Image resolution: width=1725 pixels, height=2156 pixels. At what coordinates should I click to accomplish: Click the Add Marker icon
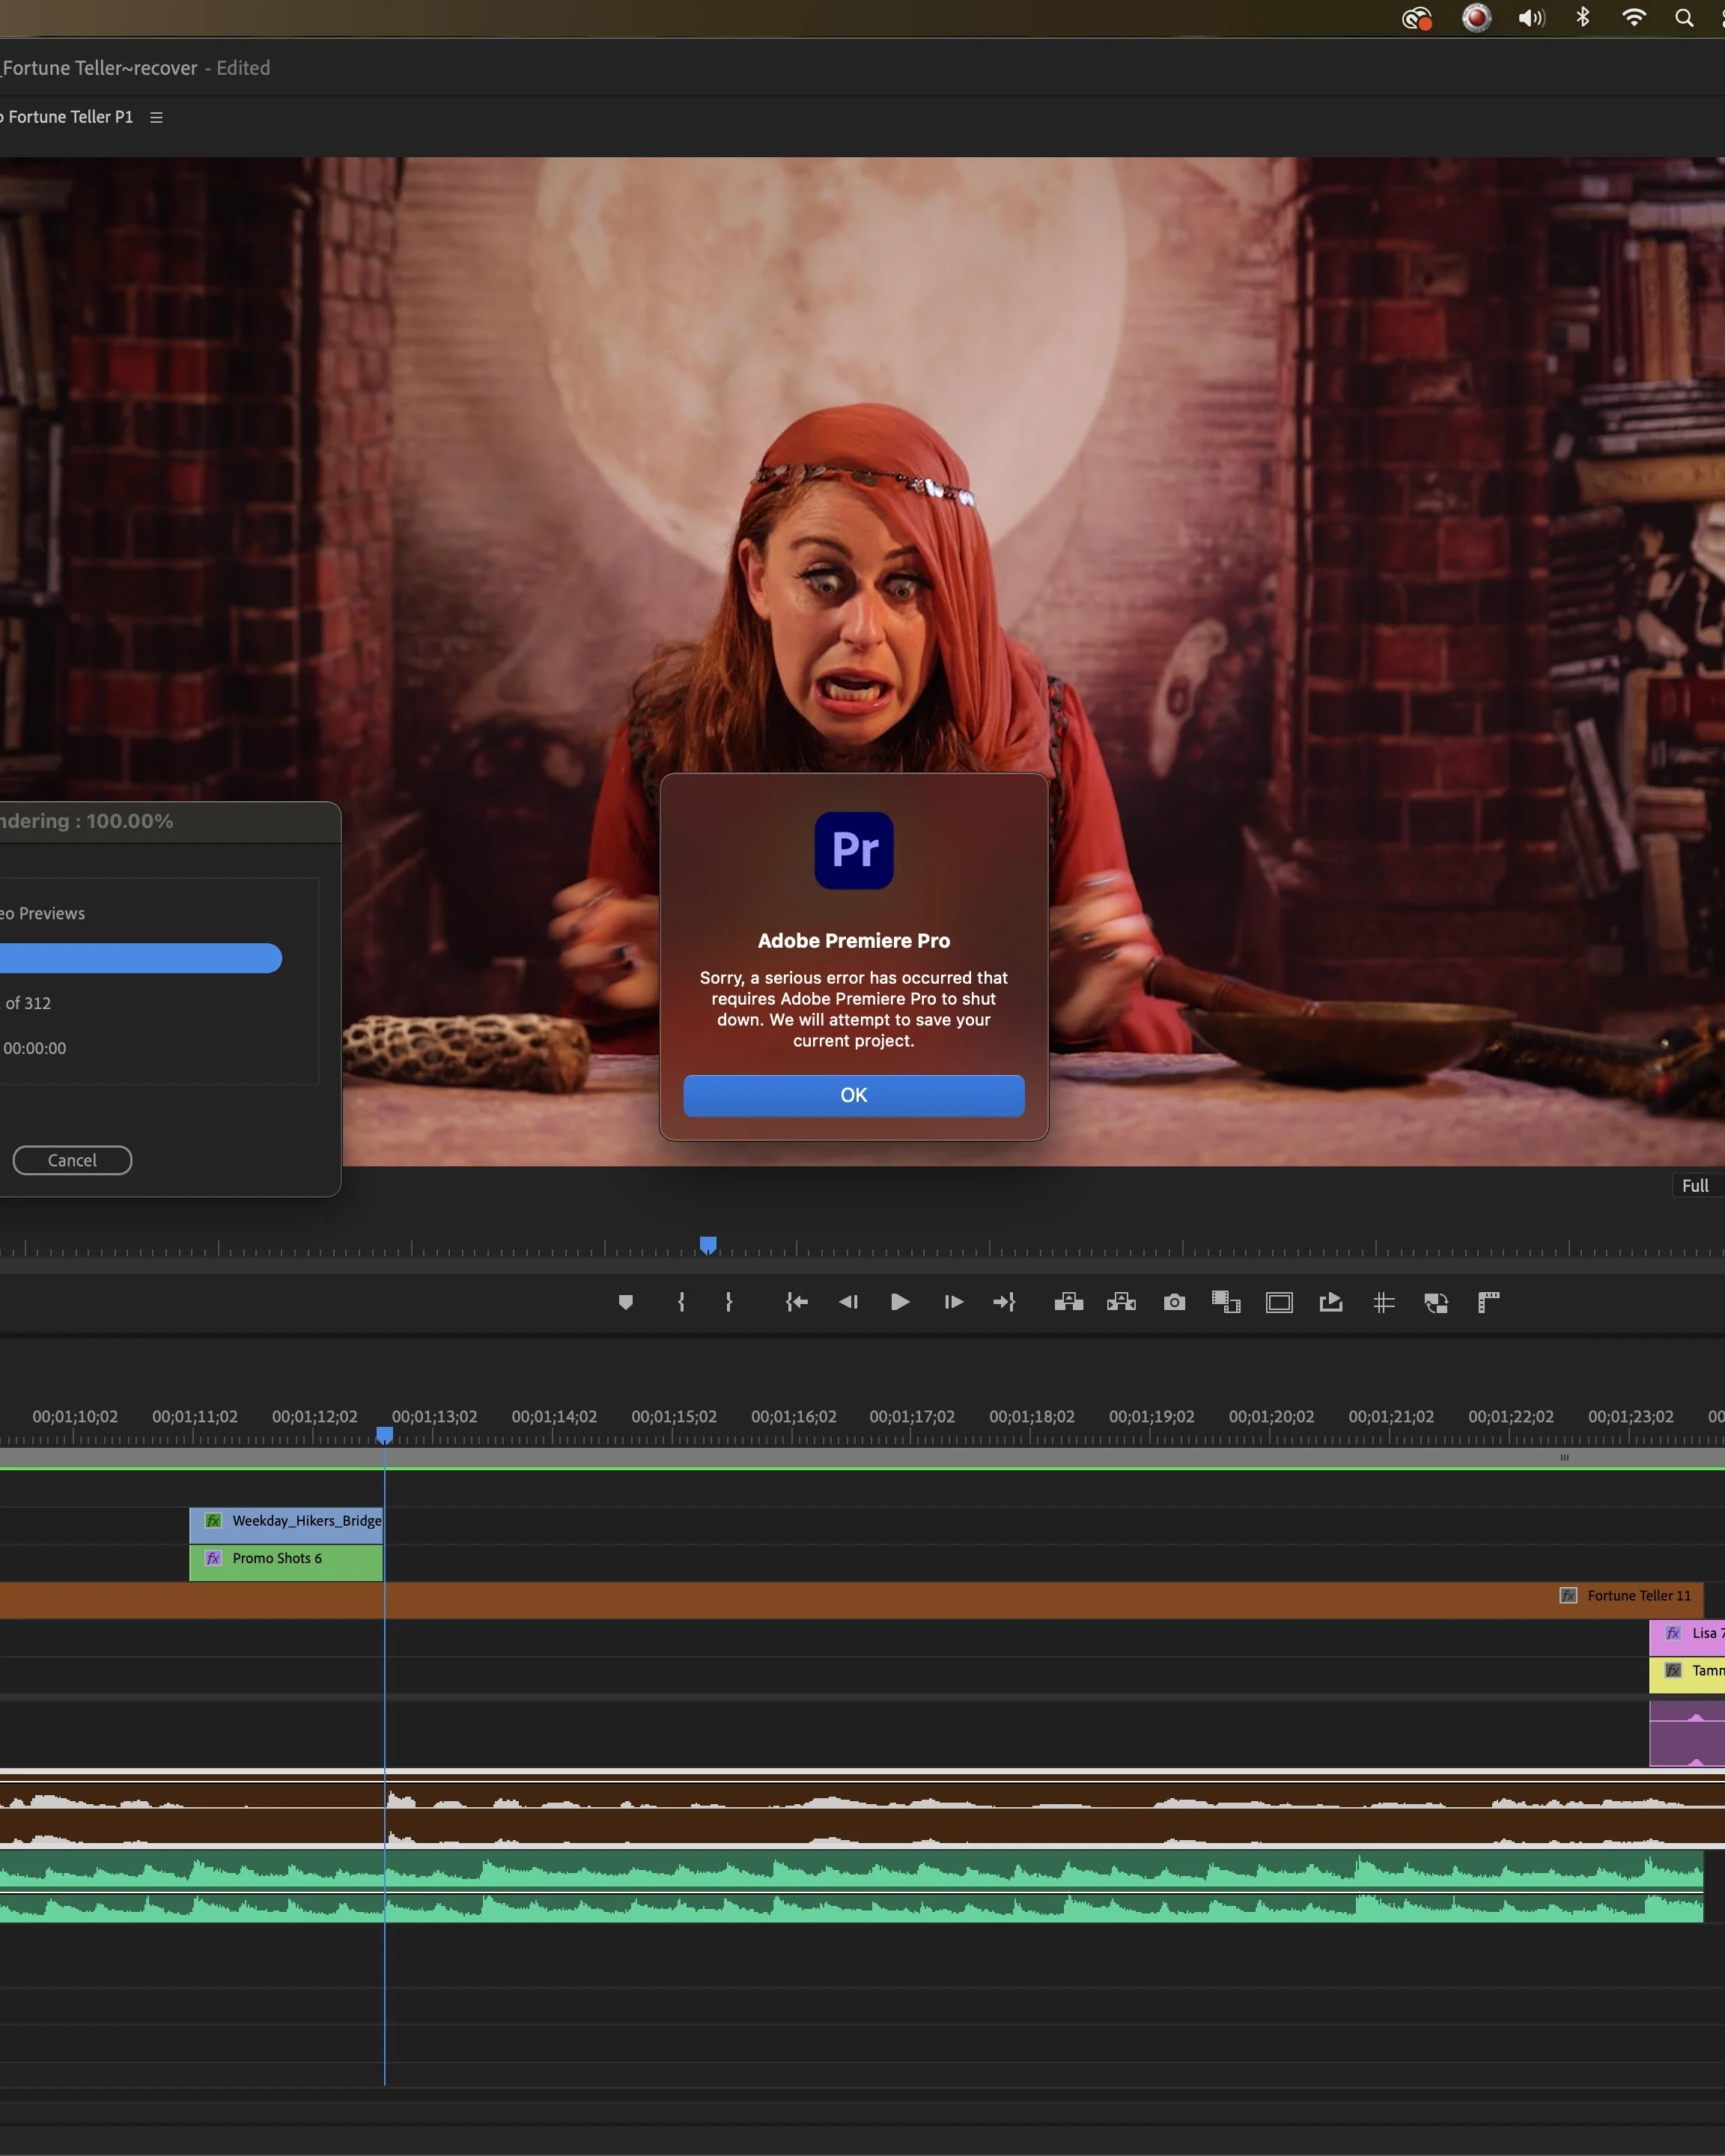(626, 1302)
